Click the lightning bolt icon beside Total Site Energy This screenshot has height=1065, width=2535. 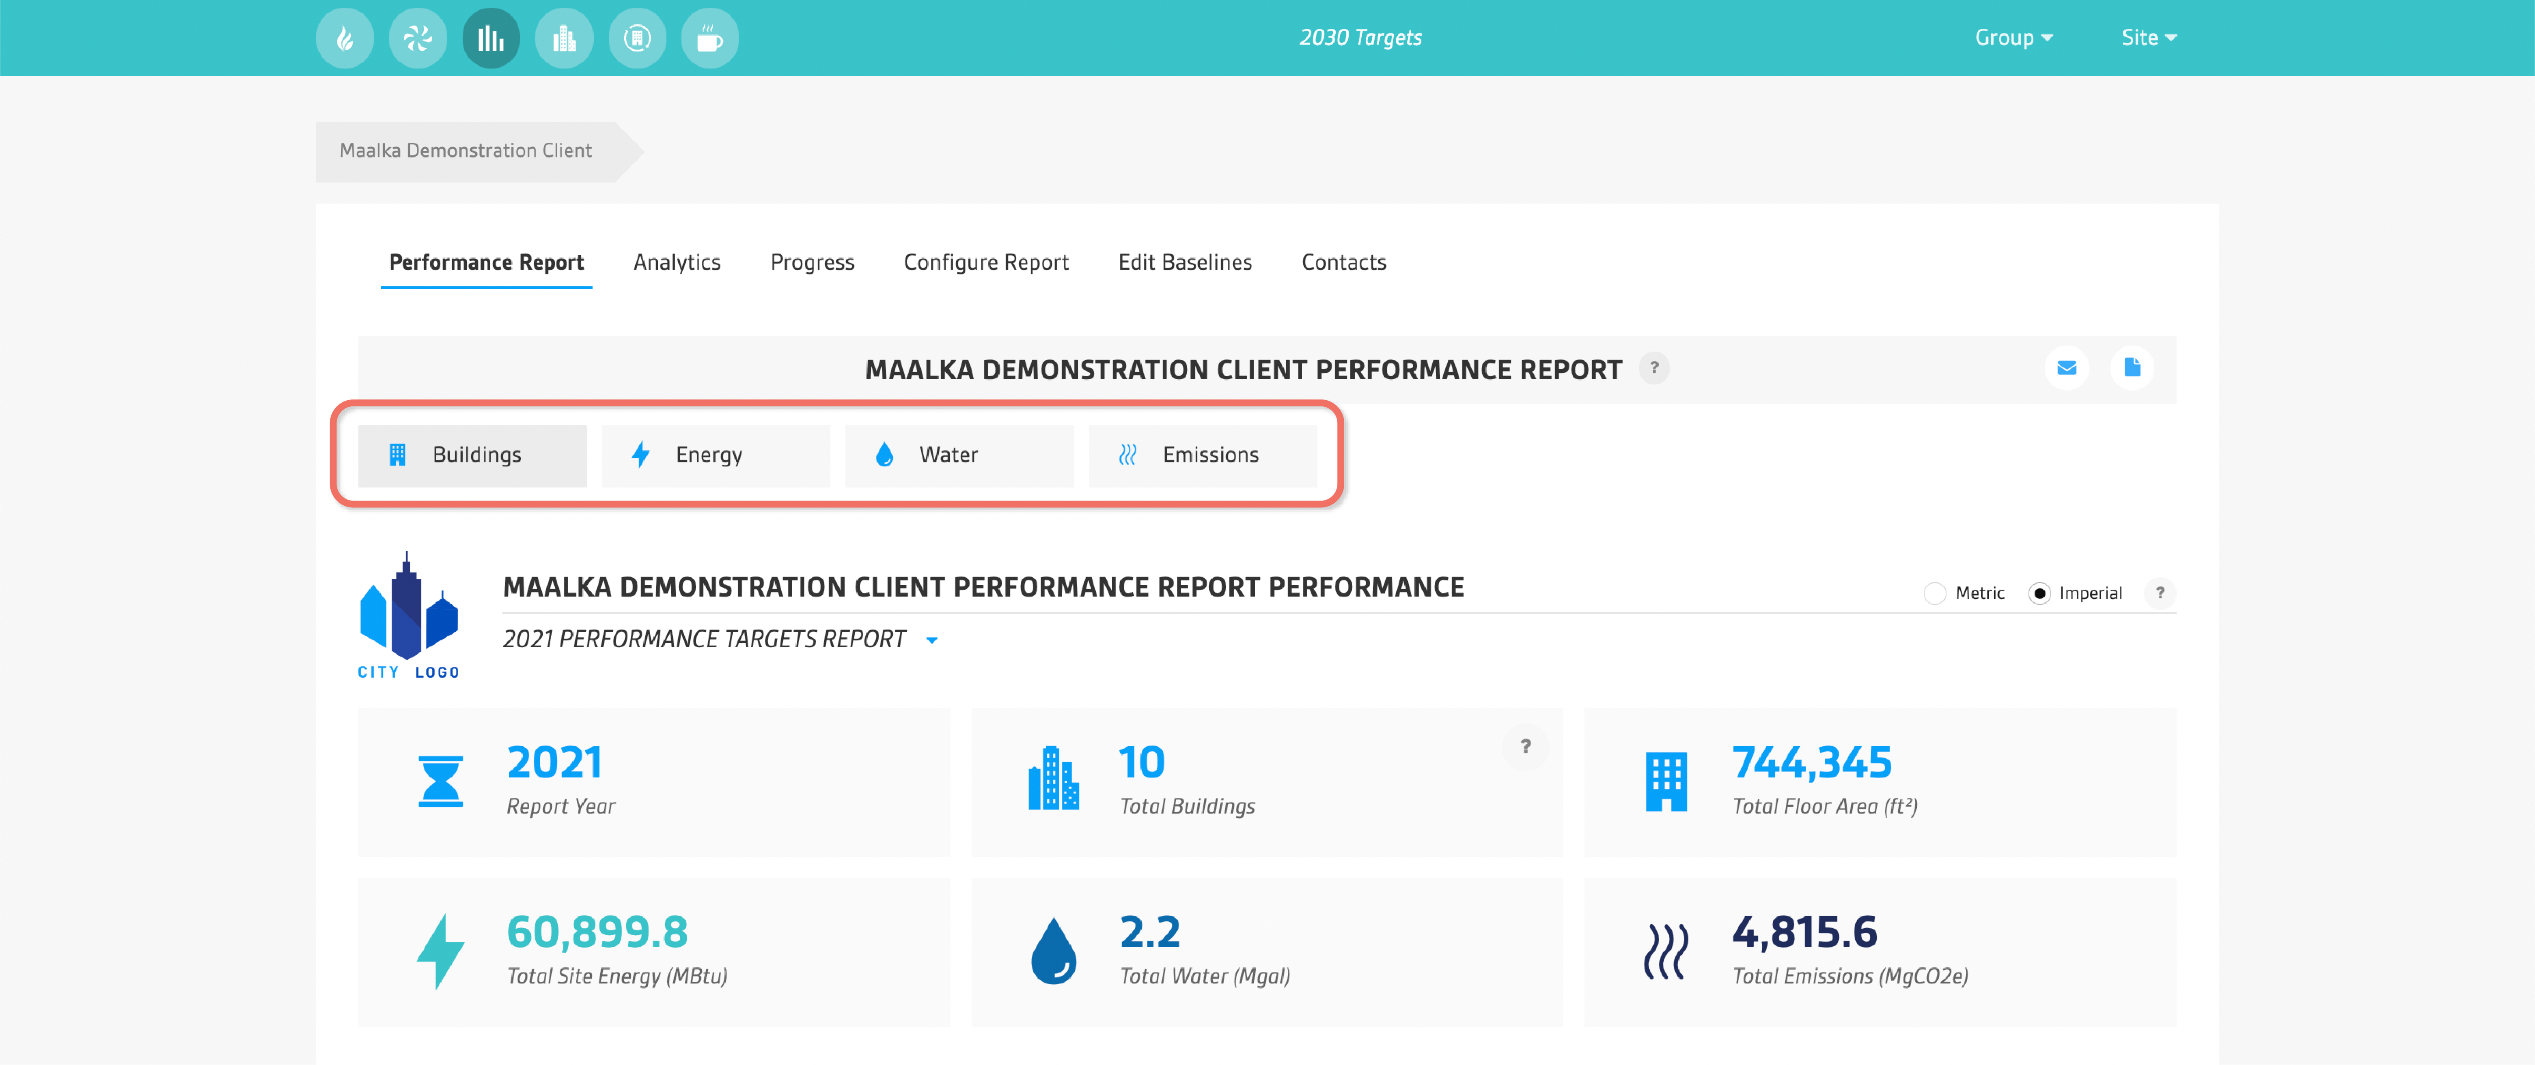pyautogui.click(x=440, y=951)
